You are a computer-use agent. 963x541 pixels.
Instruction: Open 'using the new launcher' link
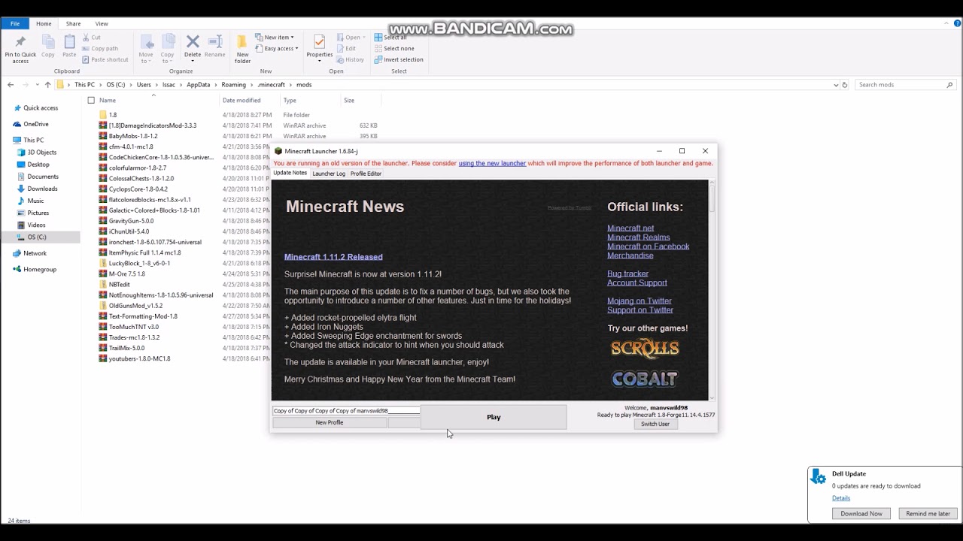pyautogui.click(x=492, y=163)
